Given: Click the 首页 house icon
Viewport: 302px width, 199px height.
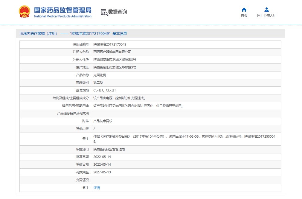Looking at the screenshot, I should (244, 10).
